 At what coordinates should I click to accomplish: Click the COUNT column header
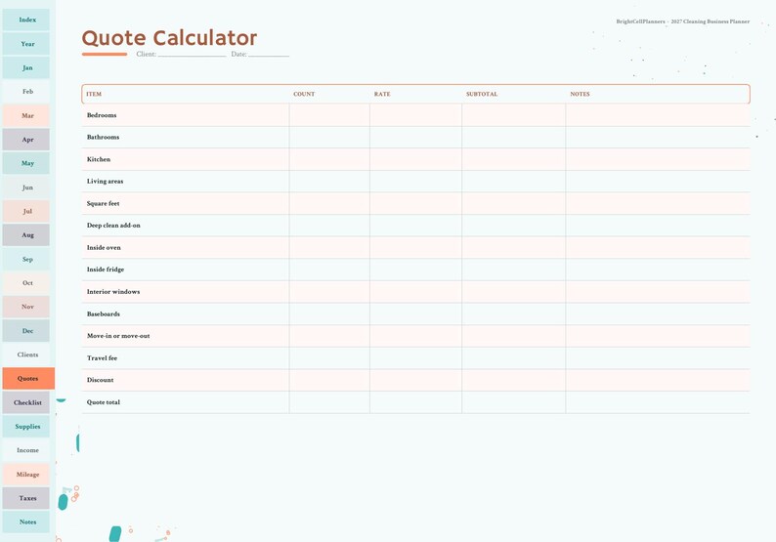[x=304, y=94]
